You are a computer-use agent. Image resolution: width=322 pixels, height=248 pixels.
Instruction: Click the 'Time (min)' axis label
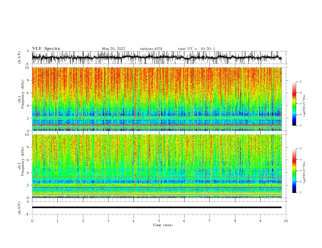(x=163, y=225)
